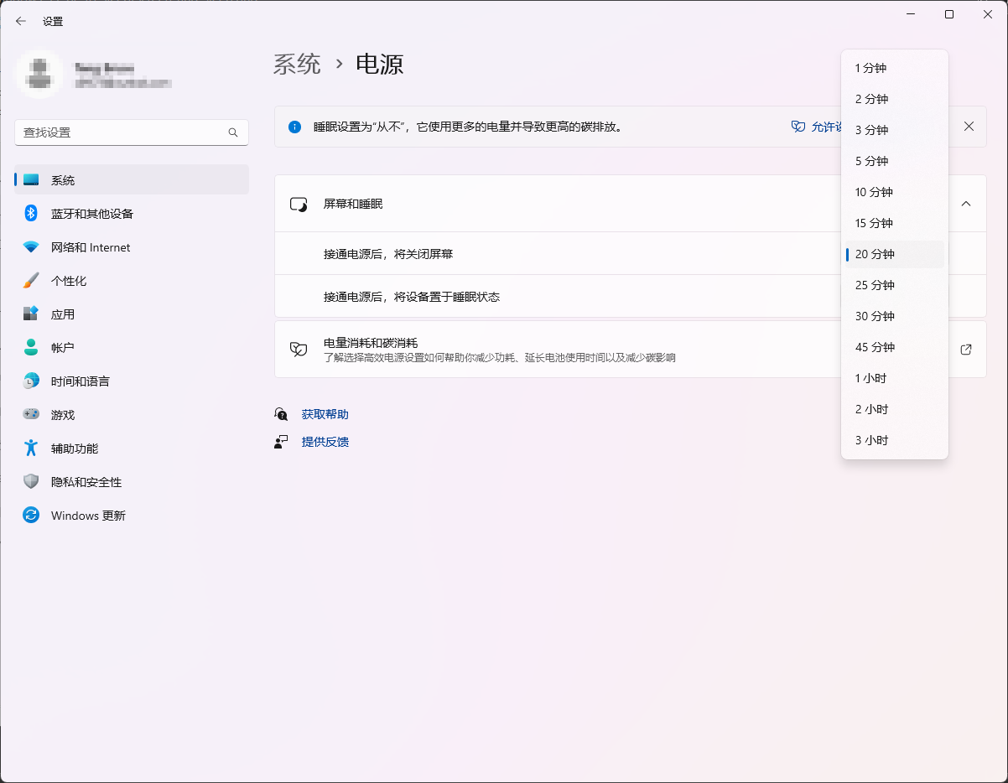Select 5 分钟 from the dropdown list
1008x783 pixels.
coord(872,161)
